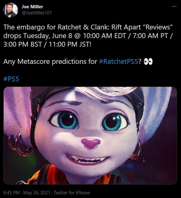Click the tweet text about the embargo

[x=88, y=36]
